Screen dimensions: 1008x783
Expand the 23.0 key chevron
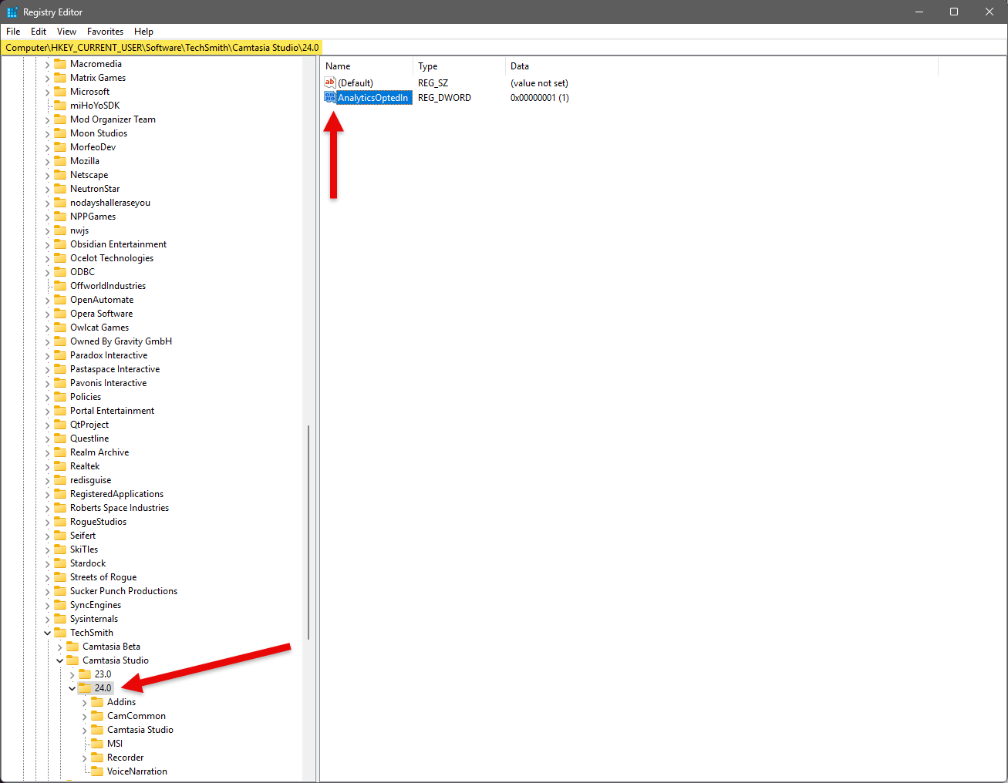coord(72,674)
